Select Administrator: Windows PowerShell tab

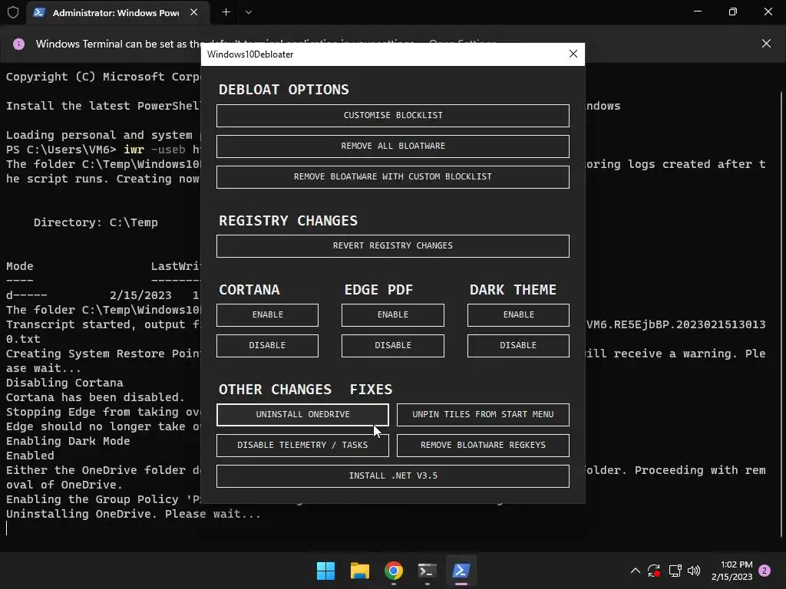(x=116, y=12)
